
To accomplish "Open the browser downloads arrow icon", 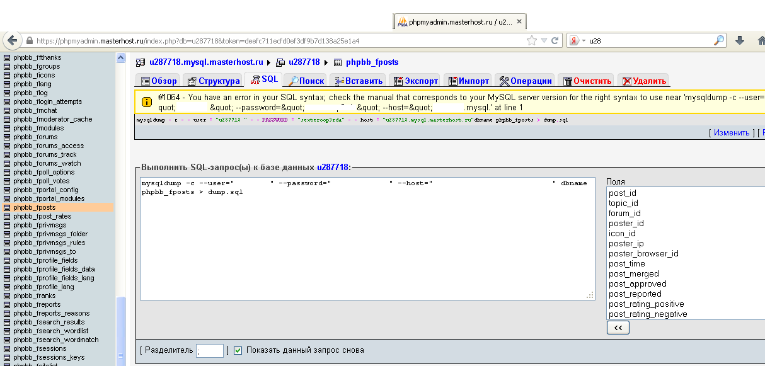I will point(740,40).
